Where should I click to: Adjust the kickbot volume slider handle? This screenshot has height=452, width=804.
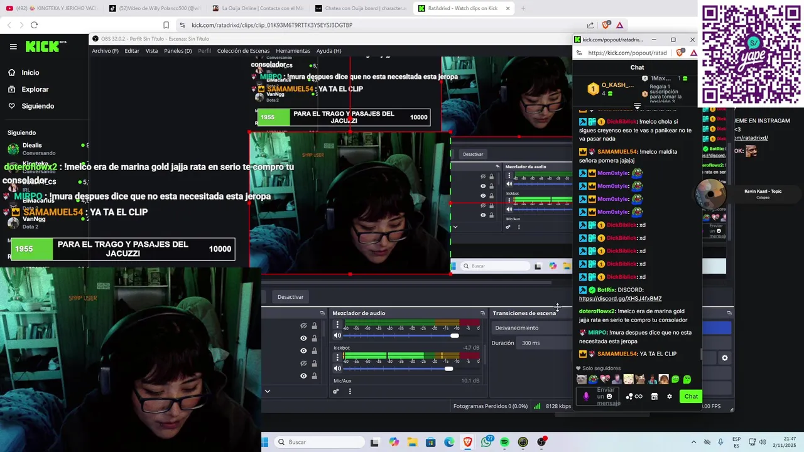tap(448, 369)
